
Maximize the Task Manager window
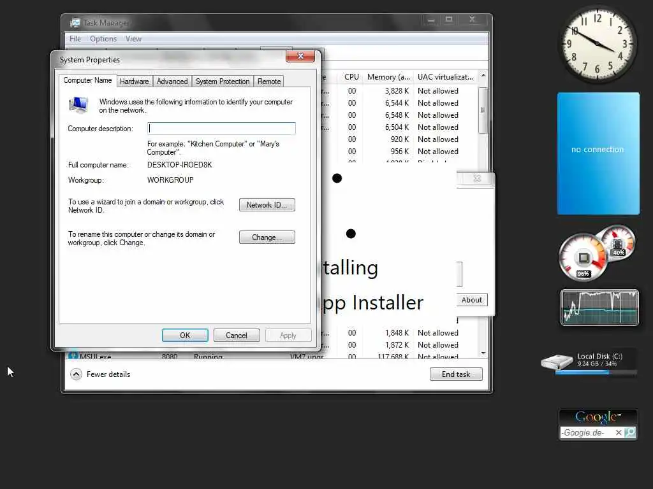tap(449, 19)
